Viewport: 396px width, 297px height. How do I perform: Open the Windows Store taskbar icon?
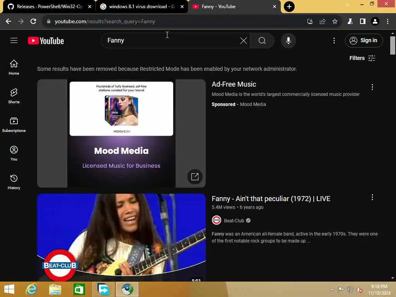click(79, 289)
